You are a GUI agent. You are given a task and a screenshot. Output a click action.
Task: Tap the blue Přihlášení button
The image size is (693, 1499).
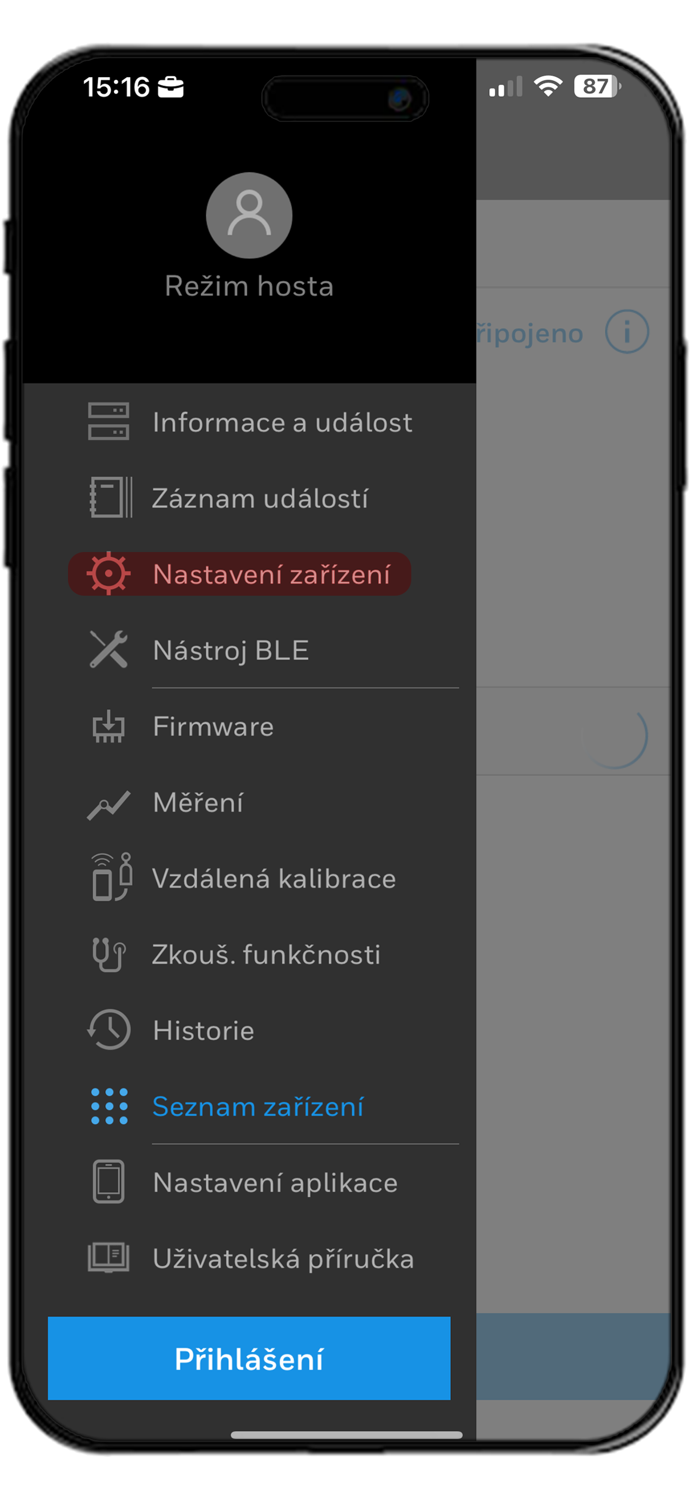click(249, 1359)
